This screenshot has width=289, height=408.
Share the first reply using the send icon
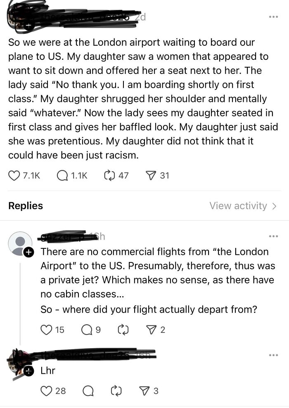coord(152,329)
